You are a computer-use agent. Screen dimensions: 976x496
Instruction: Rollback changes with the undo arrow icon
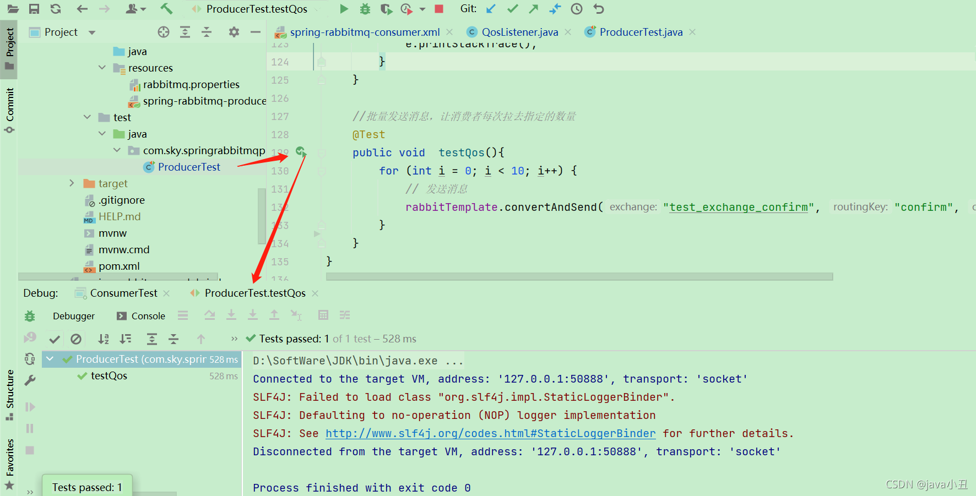click(599, 9)
